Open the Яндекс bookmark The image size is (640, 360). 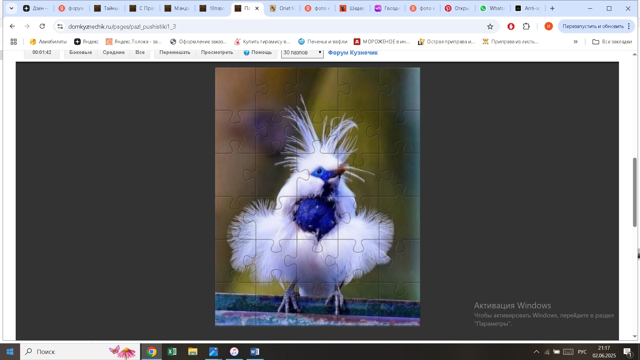[x=86, y=42]
